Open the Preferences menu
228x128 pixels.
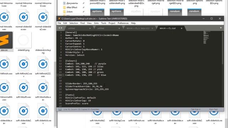[x=123, y=23]
